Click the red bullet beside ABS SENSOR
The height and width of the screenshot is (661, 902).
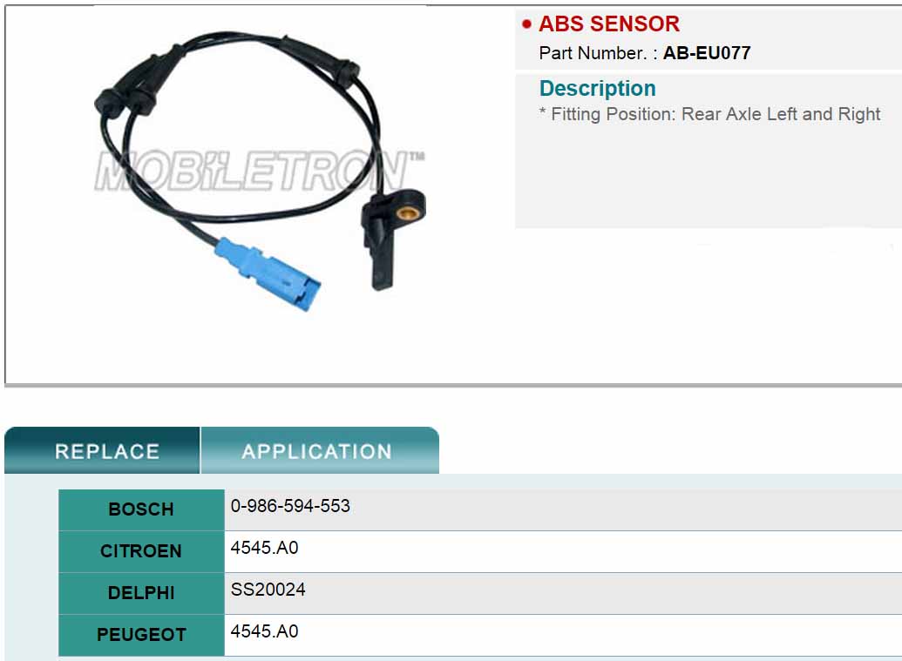pyautogui.click(x=526, y=24)
